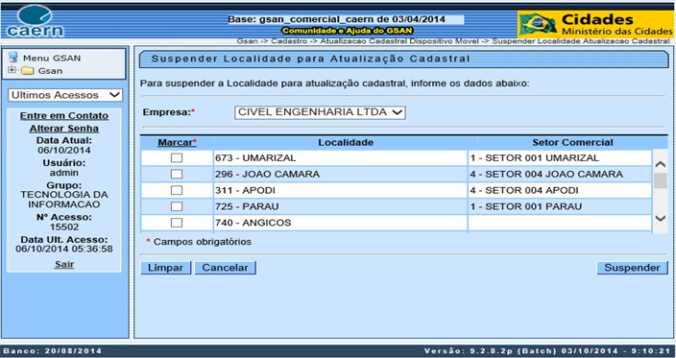Click the table scrollbar up arrow
Image resolution: width=676 pixels, height=358 pixels.
[660, 164]
